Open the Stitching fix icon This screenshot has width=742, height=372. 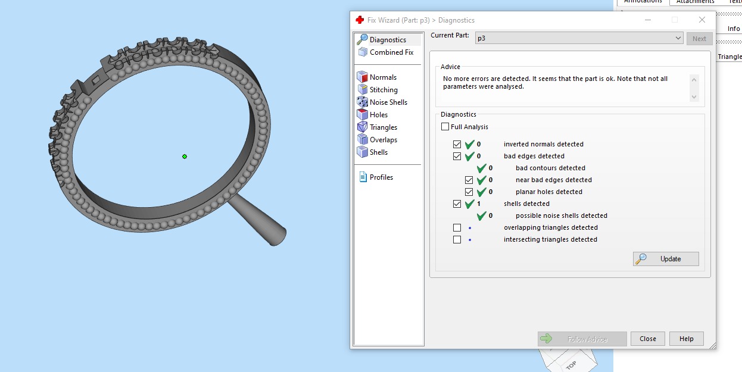(x=362, y=89)
